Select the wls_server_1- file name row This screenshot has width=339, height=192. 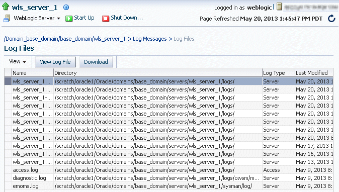click(168, 98)
